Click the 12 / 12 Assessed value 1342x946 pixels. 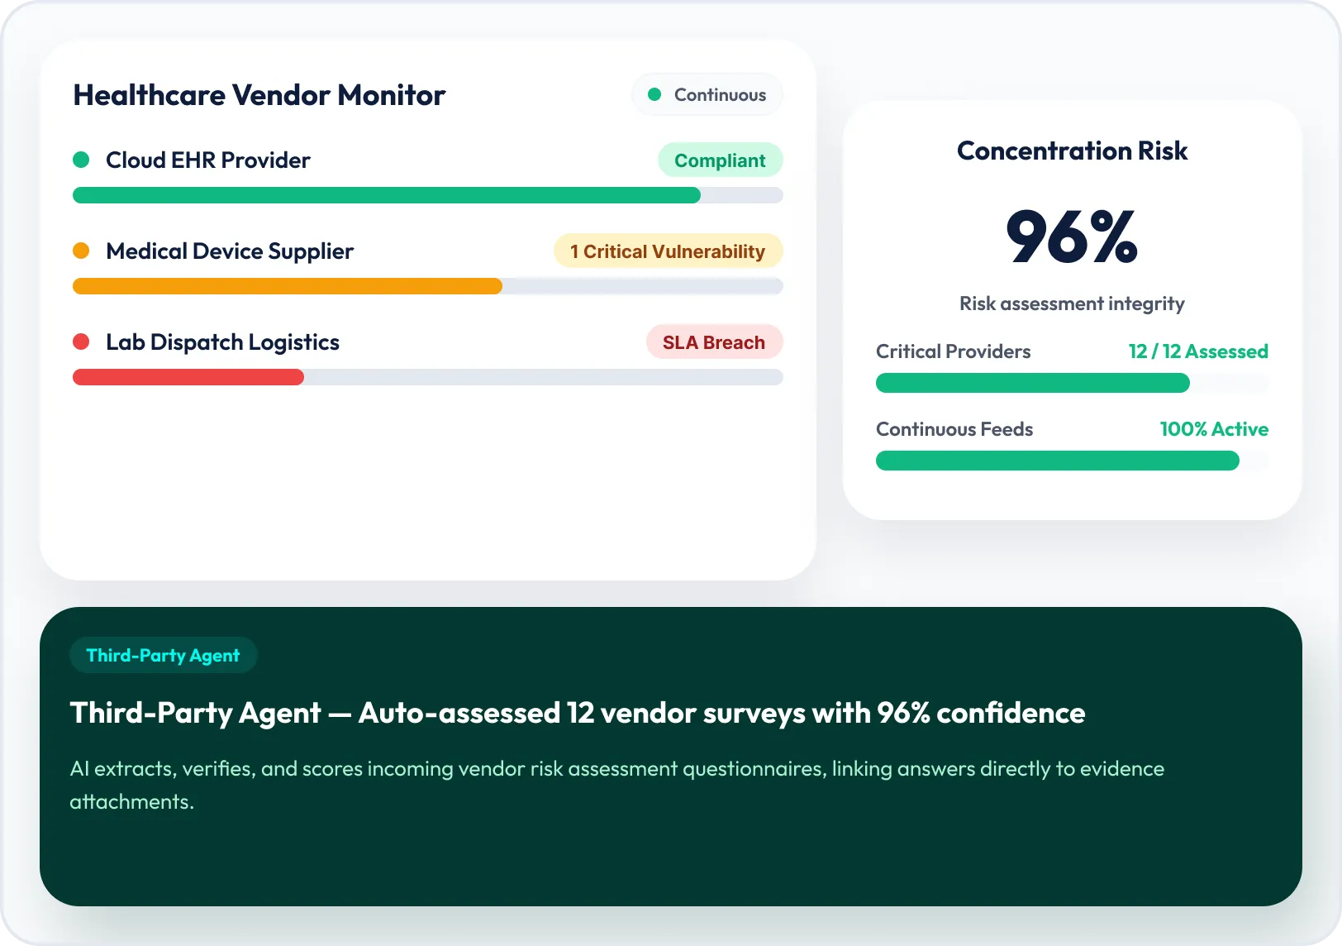tap(1198, 351)
